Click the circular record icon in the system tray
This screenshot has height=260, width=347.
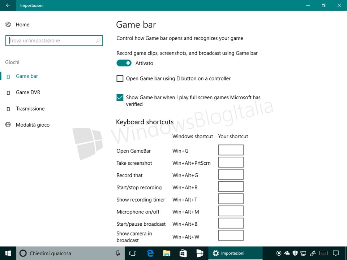[279, 253]
